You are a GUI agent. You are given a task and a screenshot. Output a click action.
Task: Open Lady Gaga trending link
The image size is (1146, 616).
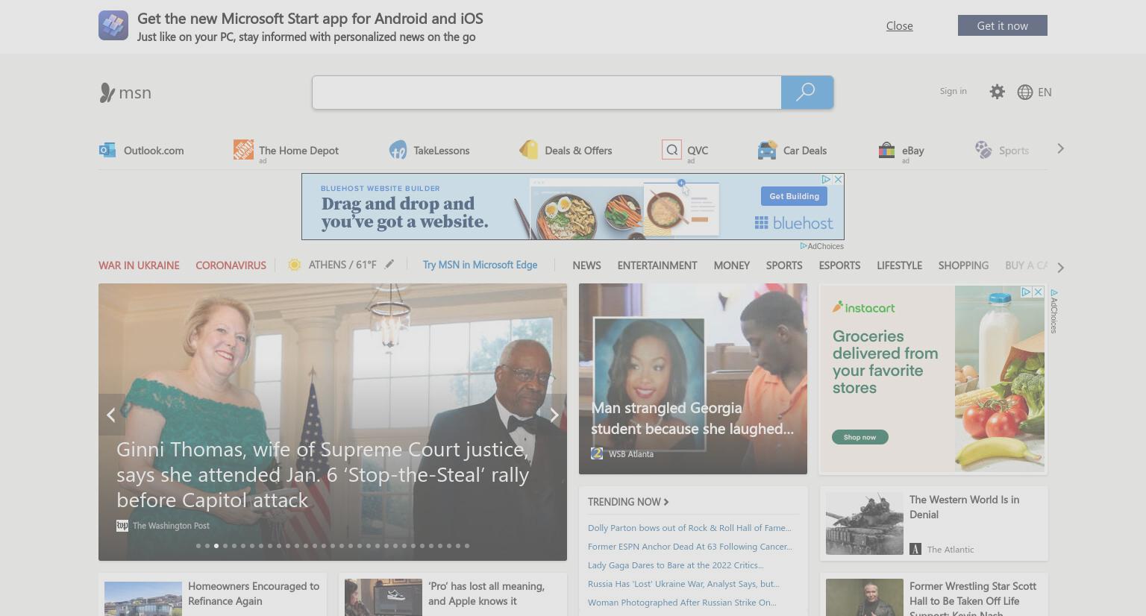[675, 565]
